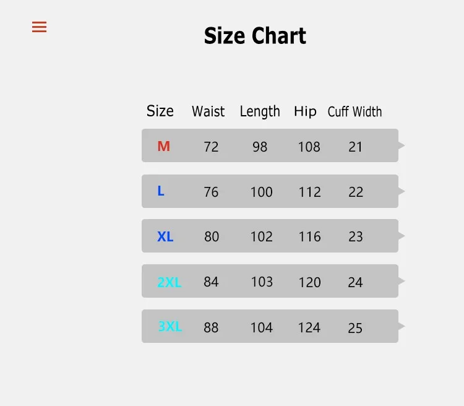464x406 pixels.
Task: Expand the arrow next to 2XL row
Action: [x=402, y=281]
